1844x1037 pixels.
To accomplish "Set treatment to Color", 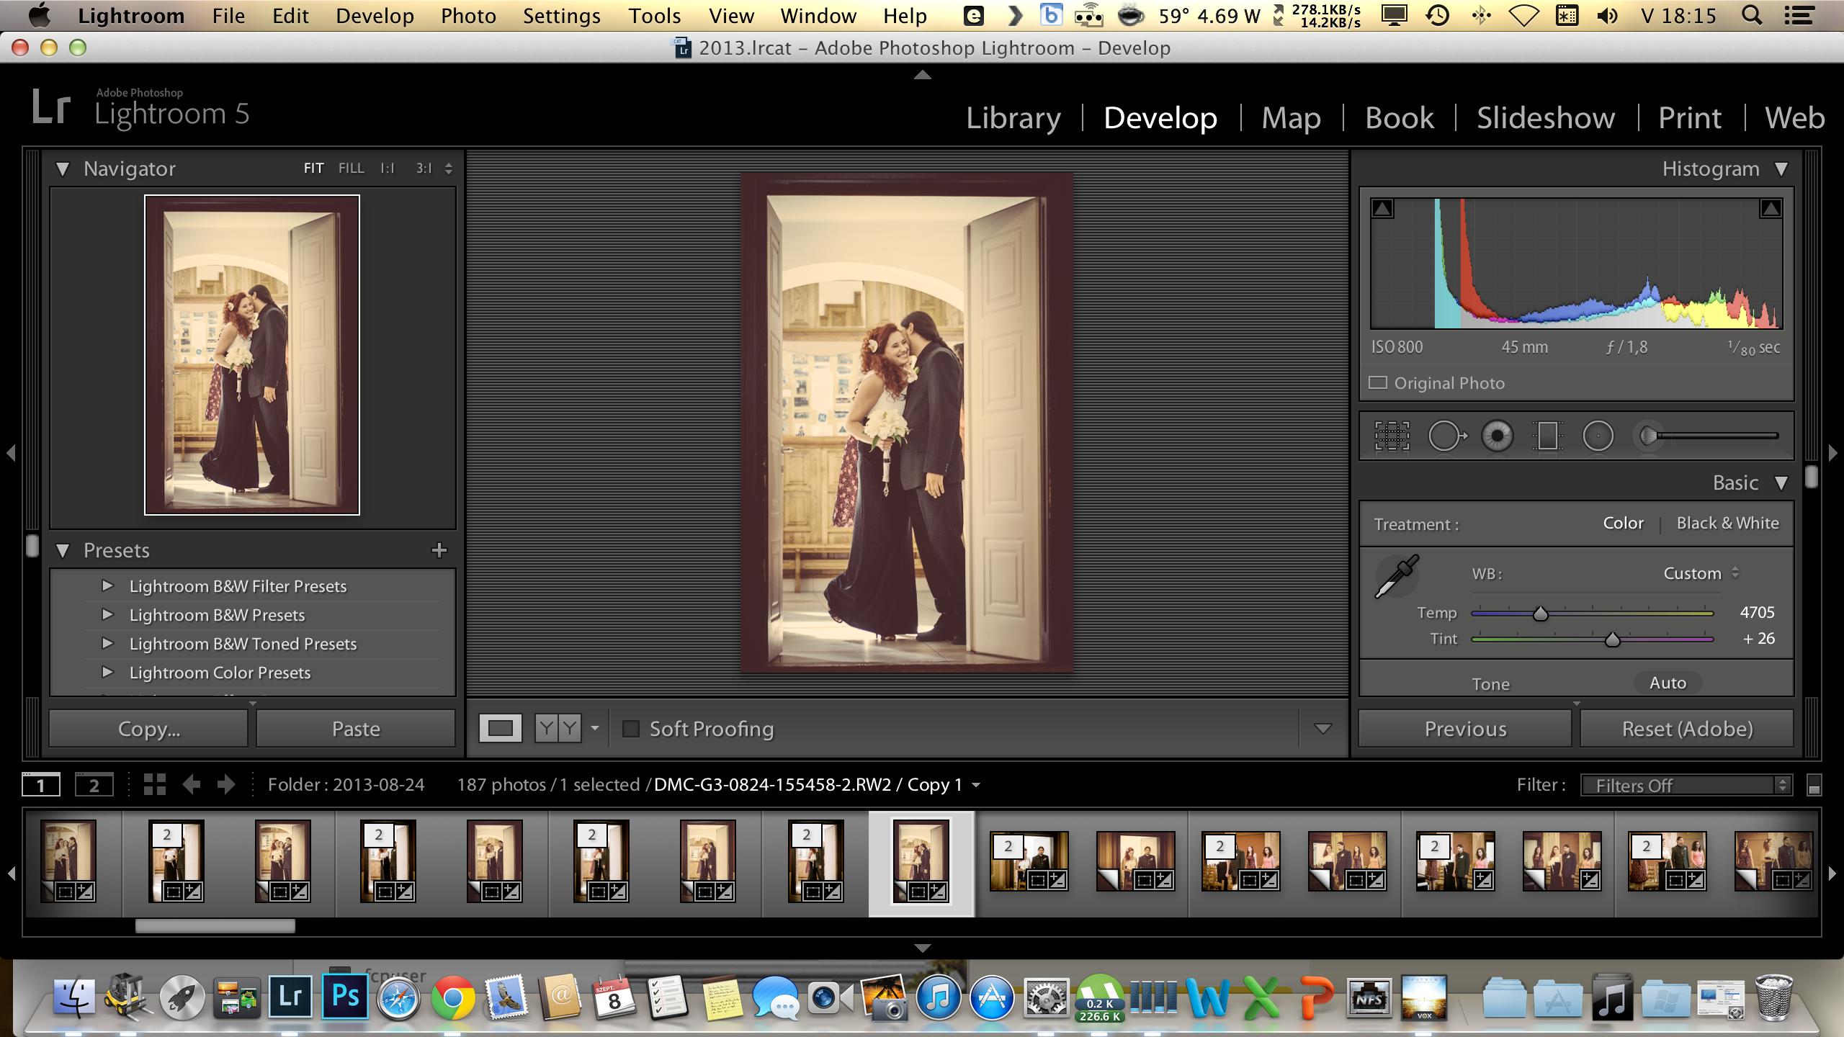I will tap(1623, 524).
